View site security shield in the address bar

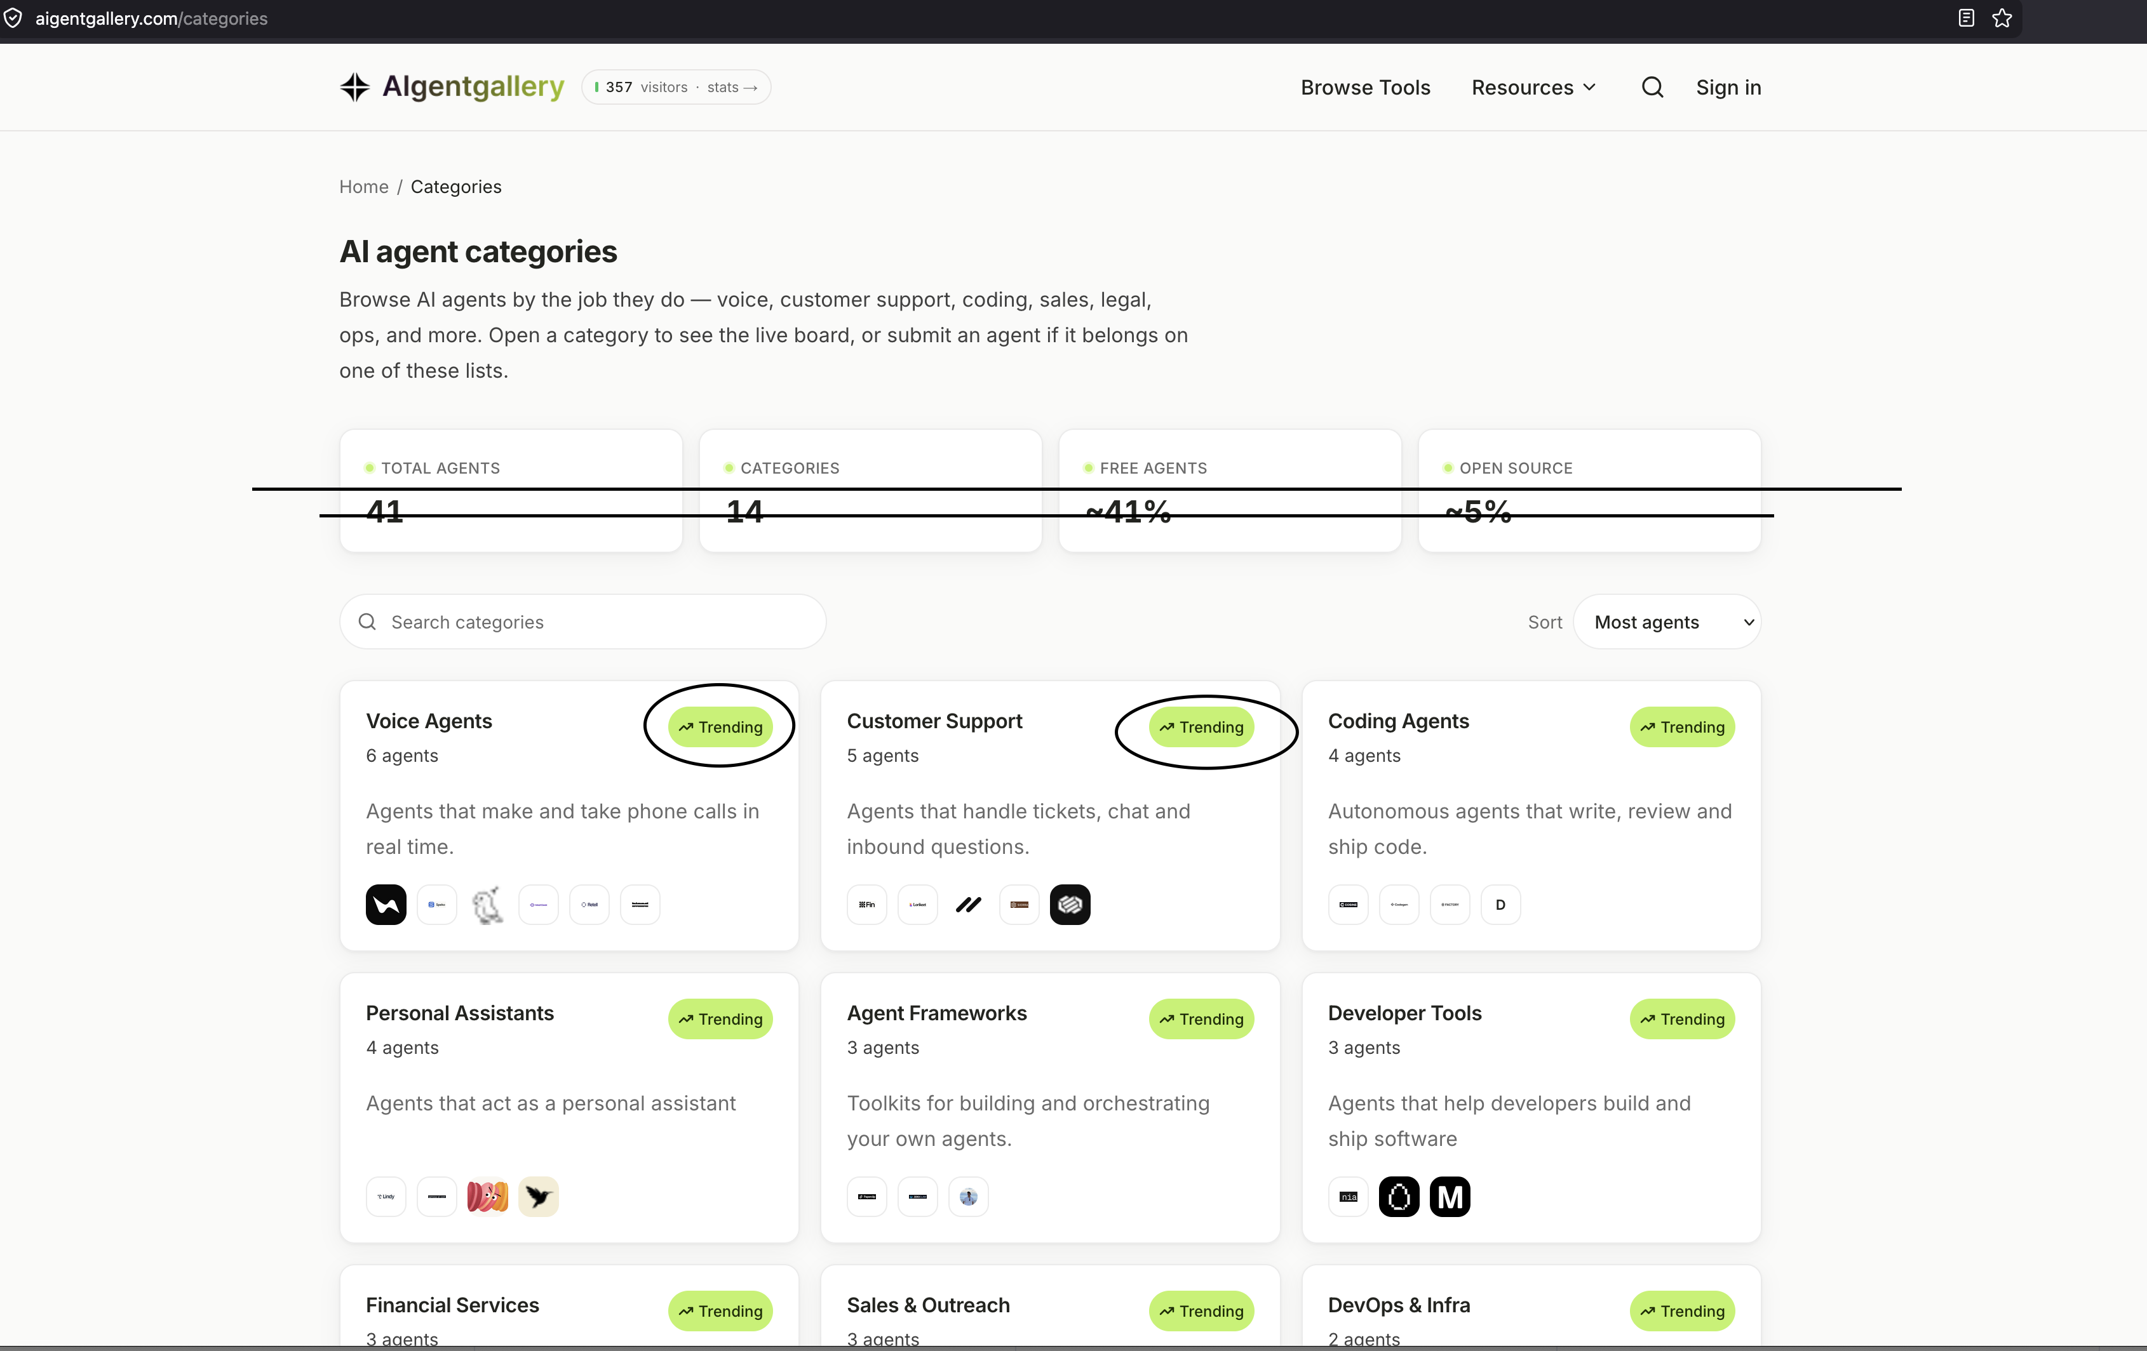pos(13,18)
